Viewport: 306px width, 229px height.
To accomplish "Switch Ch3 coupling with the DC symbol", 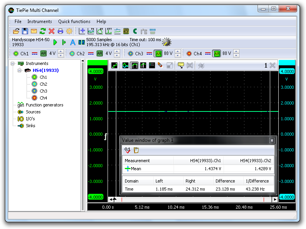I will click(149, 53).
